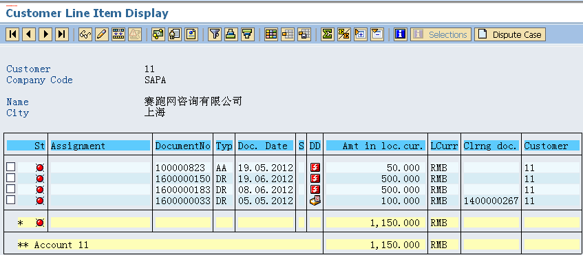Click the Doc. Date column header
583x255 pixels.
266,146
